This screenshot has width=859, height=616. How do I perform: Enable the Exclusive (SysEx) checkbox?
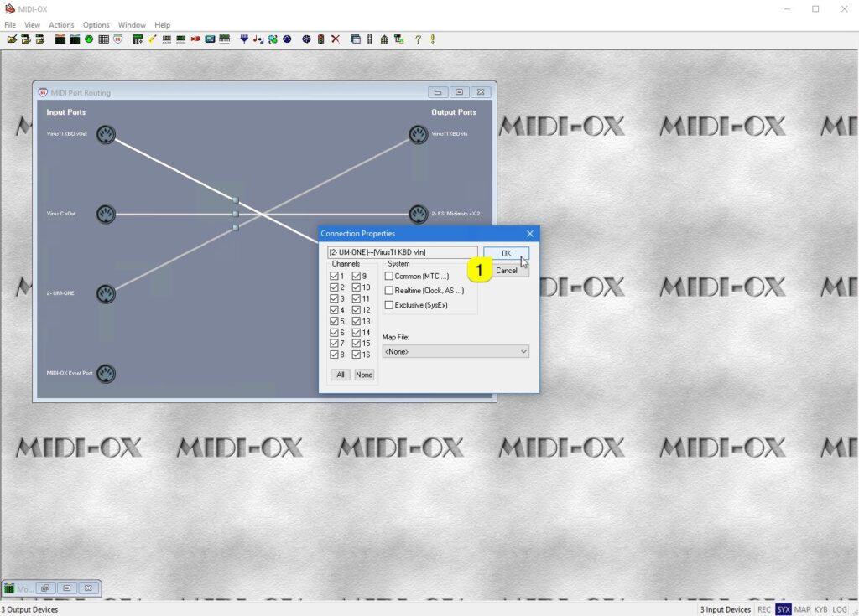pos(389,304)
